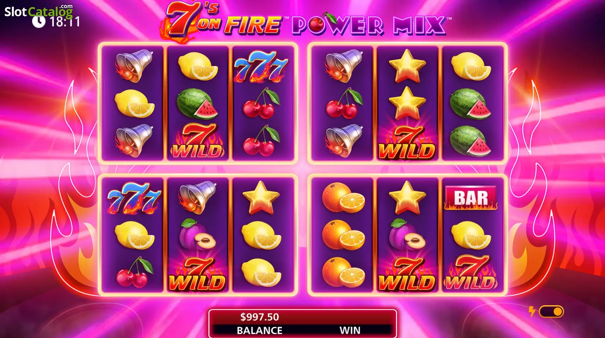The width and height of the screenshot is (605, 338).
Task: Click the lightning bolt icon
Action: pos(532,312)
